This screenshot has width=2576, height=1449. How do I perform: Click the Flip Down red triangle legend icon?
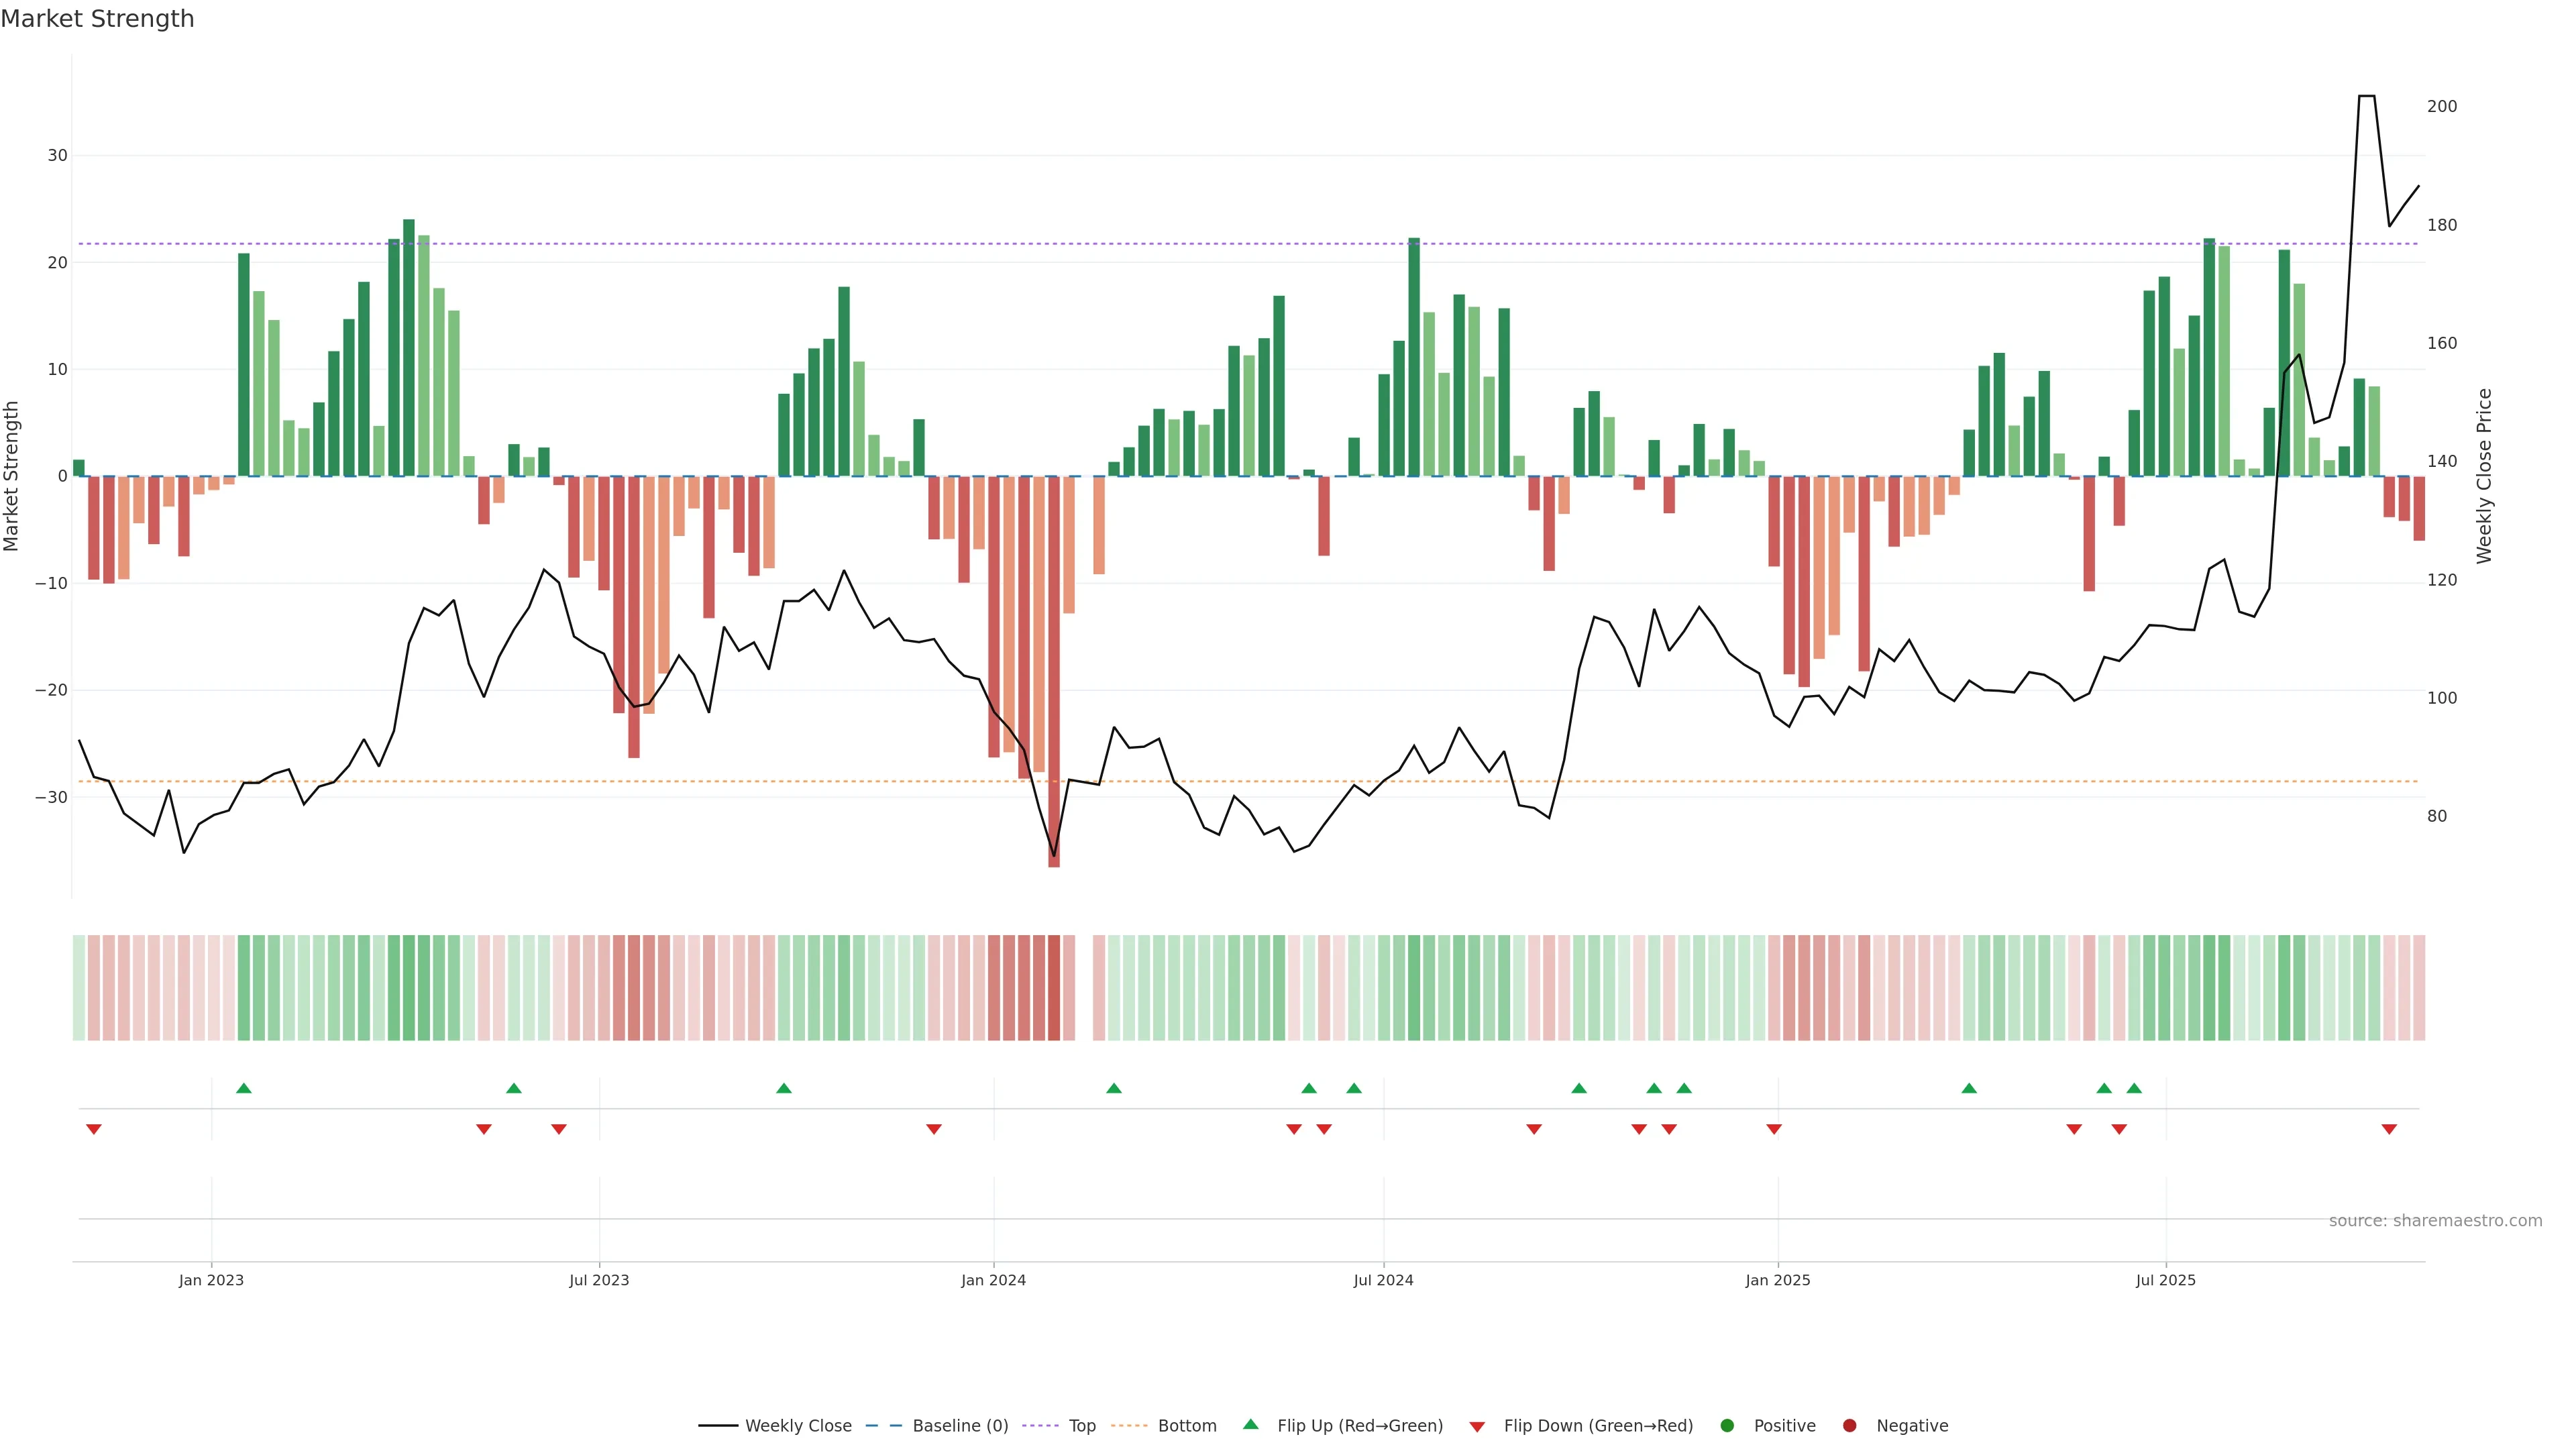(x=1477, y=1427)
